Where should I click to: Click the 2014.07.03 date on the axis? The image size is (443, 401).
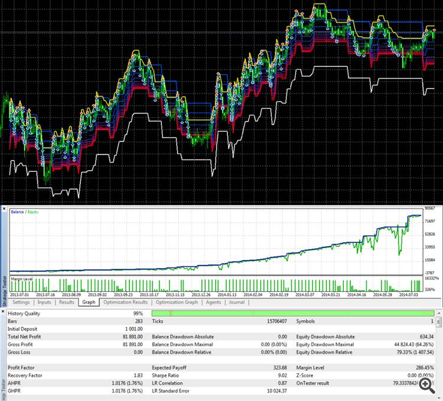click(409, 295)
